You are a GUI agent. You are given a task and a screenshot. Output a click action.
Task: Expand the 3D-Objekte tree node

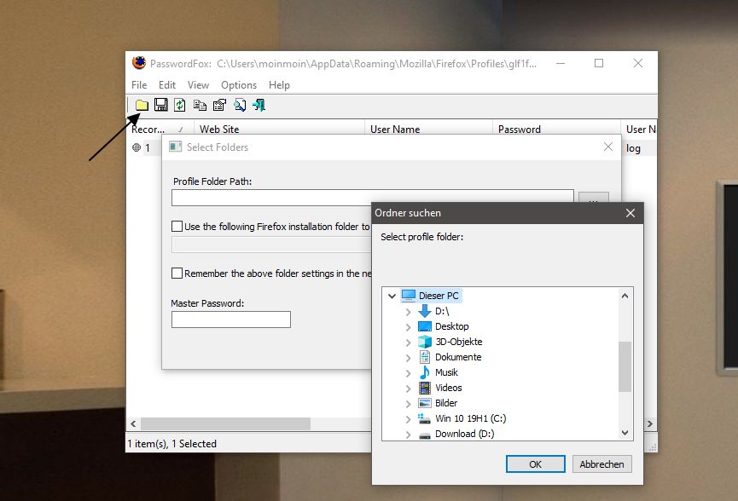point(409,343)
